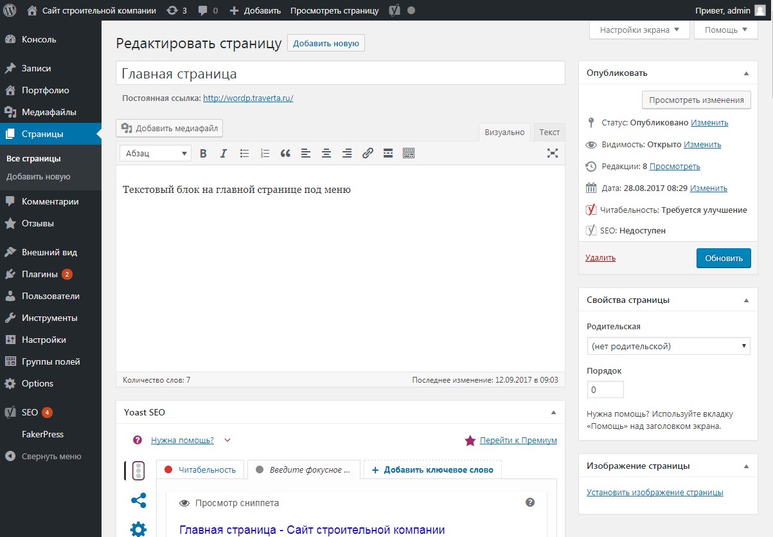Insert a bulleted list
The width and height of the screenshot is (773, 537).
[x=244, y=153]
